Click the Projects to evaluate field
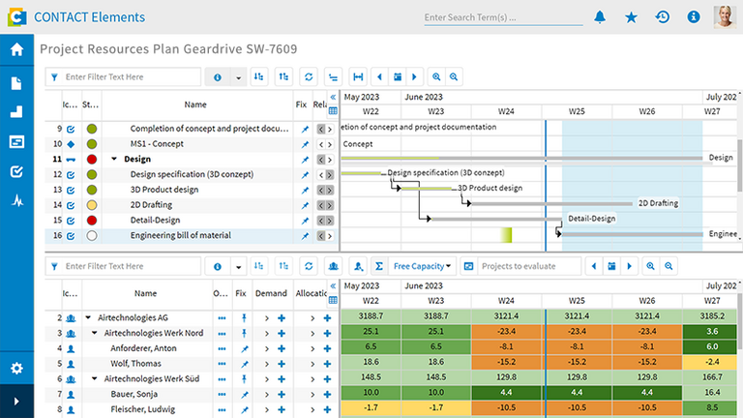Image resolution: width=743 pixels, height=418 pixels. point(529,266)
